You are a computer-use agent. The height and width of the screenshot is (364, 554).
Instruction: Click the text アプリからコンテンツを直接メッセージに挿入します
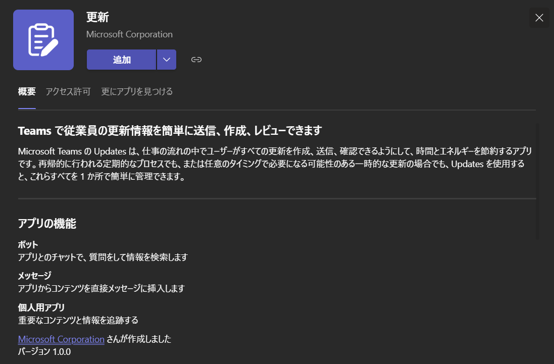102,288
